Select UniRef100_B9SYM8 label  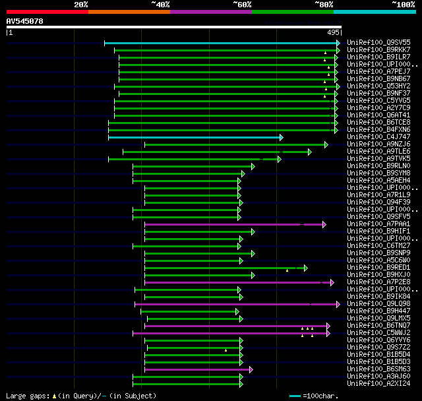pyautogui.click(x=378, y=173)
